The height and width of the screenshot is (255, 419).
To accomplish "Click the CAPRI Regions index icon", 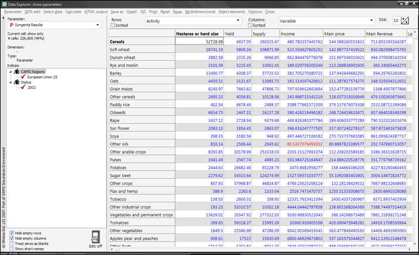I will (x=16, y=71).
